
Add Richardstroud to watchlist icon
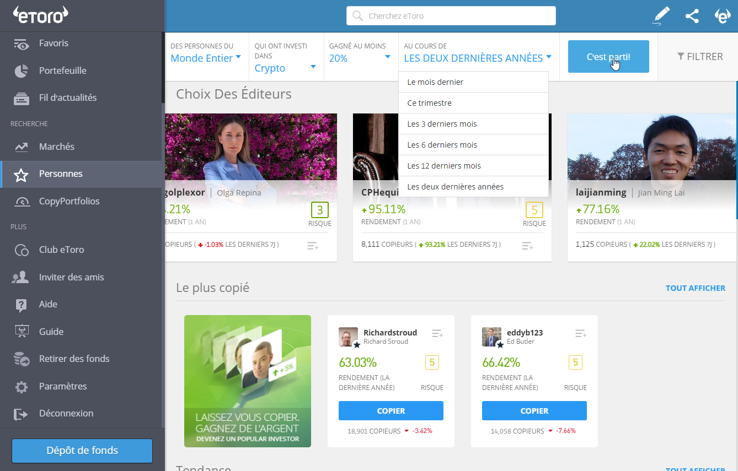tap(437, 334)
